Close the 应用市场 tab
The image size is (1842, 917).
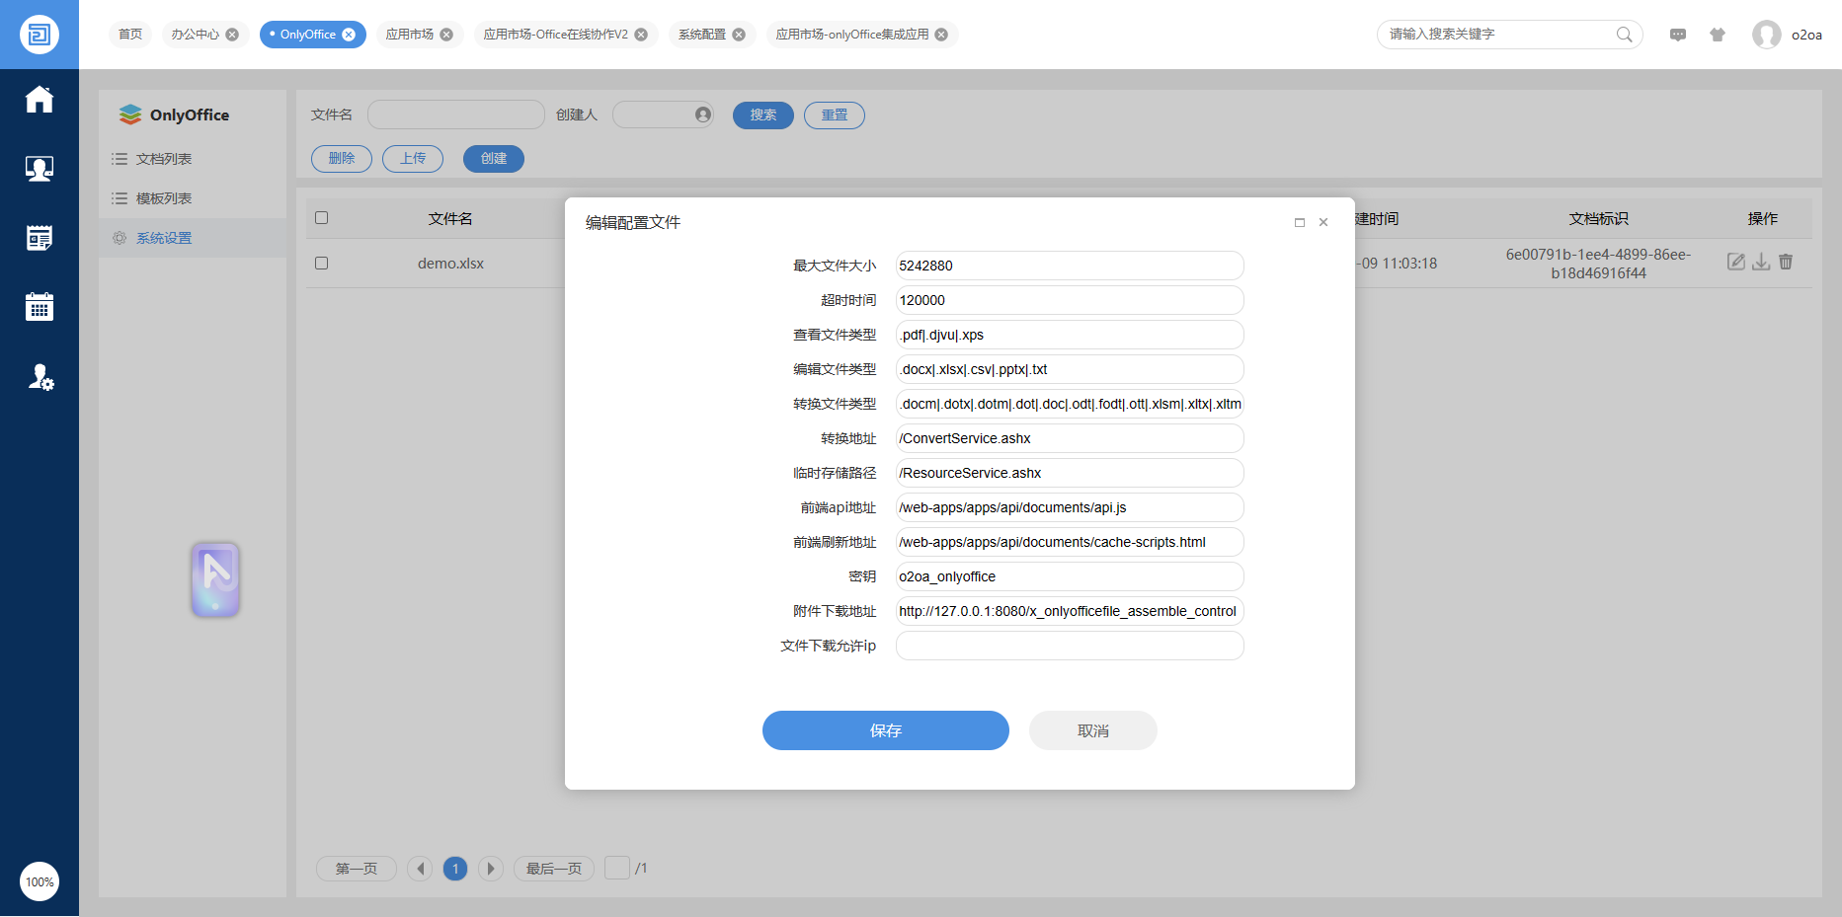[x=446, y=35]
